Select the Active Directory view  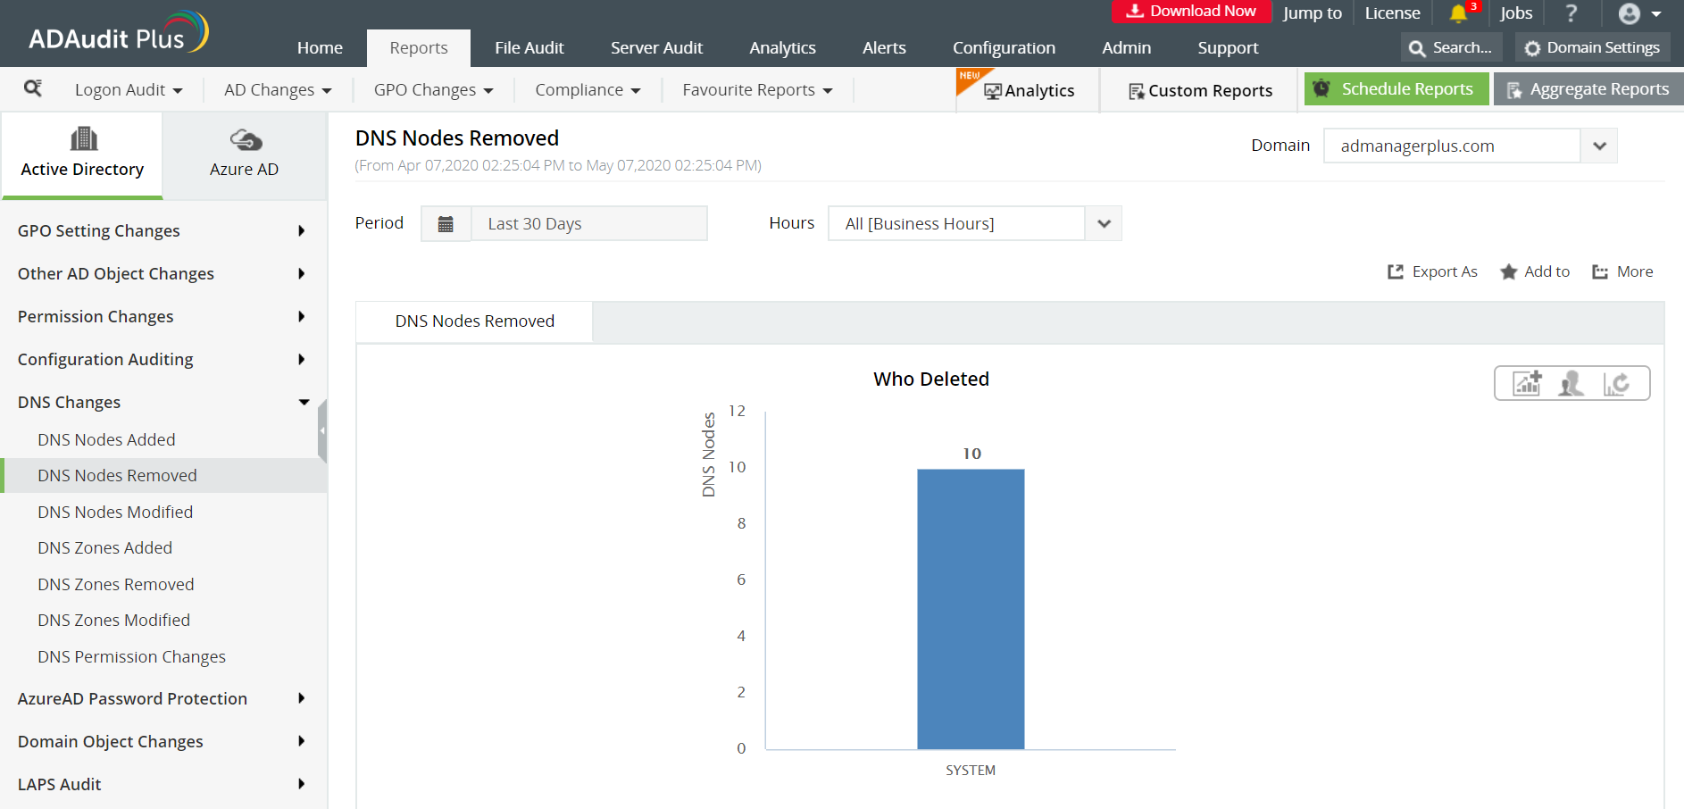pos(82,152)
